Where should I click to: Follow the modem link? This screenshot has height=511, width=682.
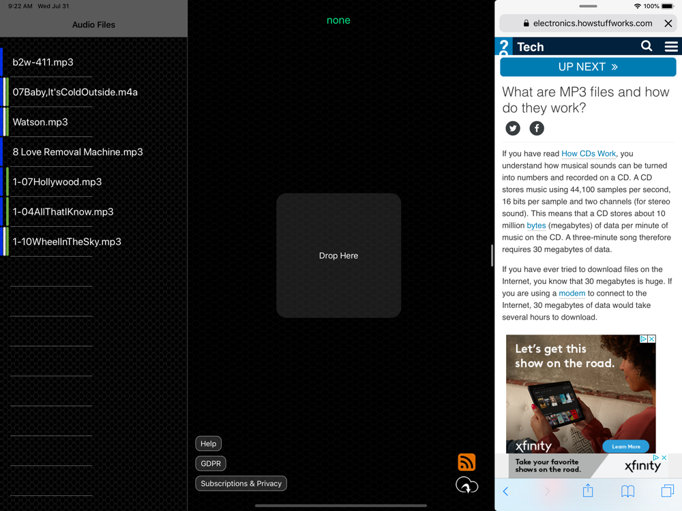click(572, 293)
